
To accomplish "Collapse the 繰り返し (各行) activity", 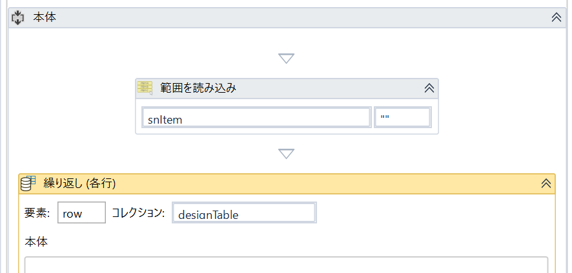I will 546,184.
